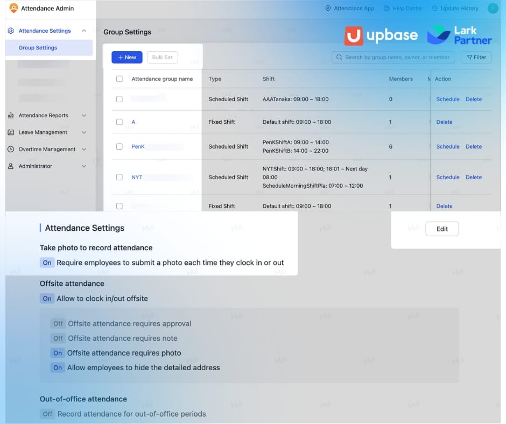Focus the search by group name field
The image size is (506, 424).
(x=393, y=57)
